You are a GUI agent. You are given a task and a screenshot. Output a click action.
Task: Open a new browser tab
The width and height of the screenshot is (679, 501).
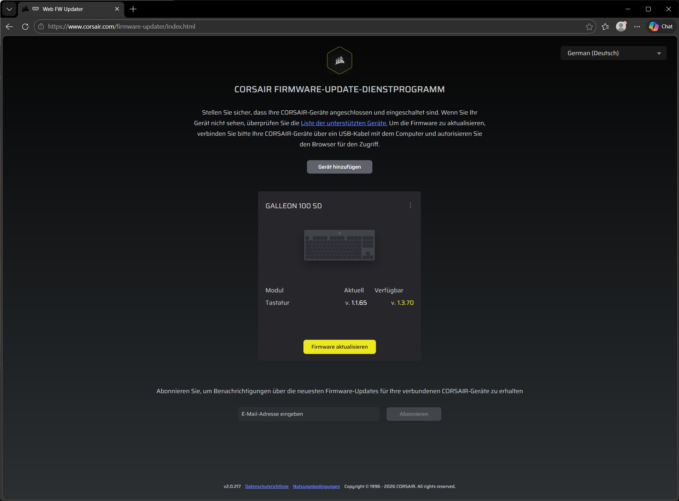click(133, 9)
